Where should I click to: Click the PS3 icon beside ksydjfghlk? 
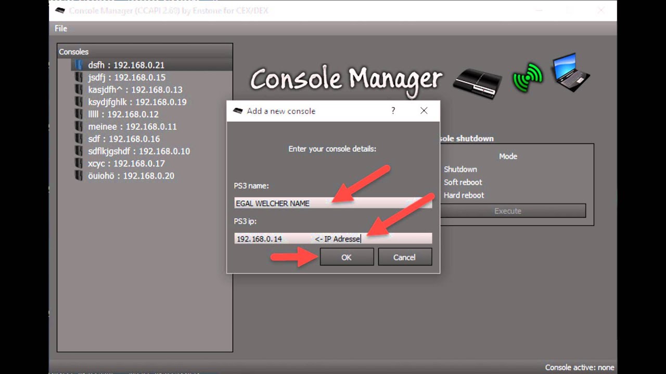(x=79, y=102)
